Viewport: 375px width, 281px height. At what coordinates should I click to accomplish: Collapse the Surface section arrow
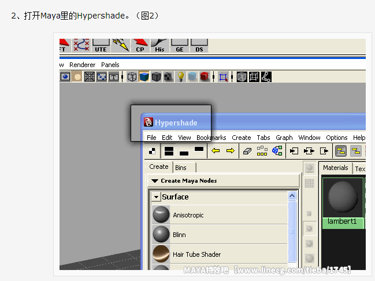(156, 197)
